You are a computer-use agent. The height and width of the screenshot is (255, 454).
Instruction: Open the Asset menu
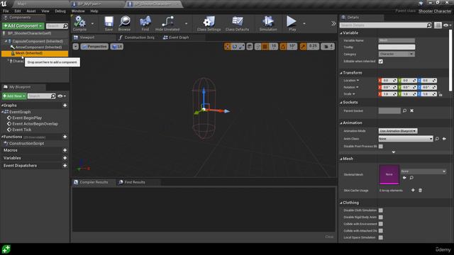pyautogui.click(x=31, y=11)
